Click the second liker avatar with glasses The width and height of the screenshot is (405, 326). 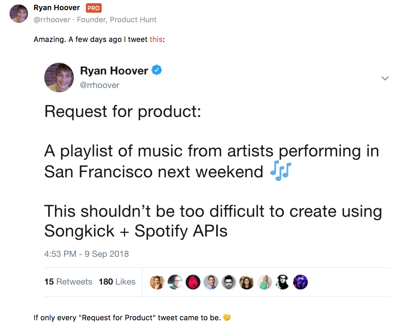point(175,282)
